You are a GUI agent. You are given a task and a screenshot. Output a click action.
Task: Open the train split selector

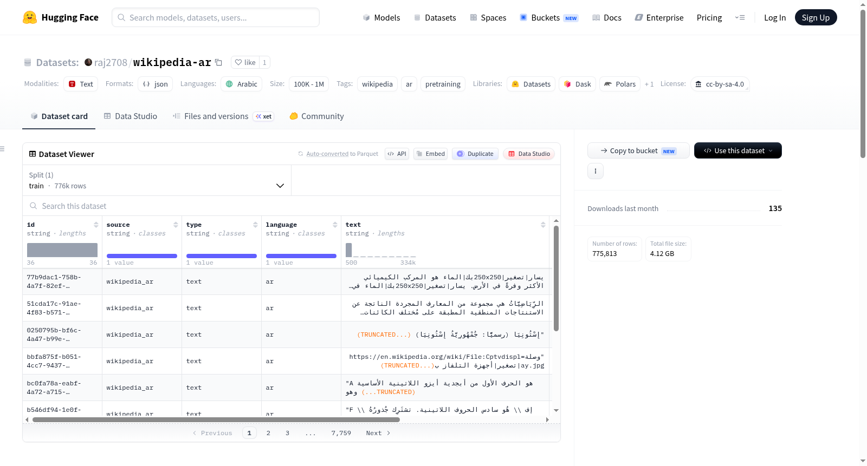pos(157,180)
